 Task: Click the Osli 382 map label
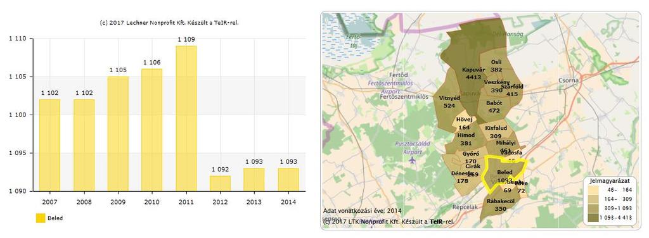point(496,66)
